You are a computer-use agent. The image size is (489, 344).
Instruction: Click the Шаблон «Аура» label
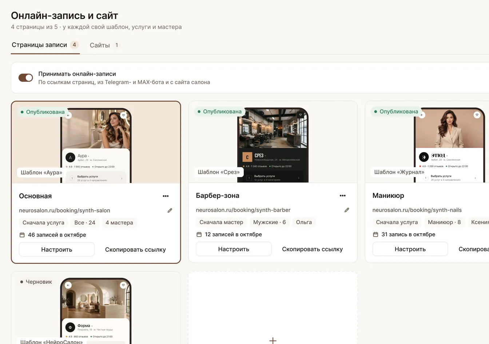[x=41, y=172]
